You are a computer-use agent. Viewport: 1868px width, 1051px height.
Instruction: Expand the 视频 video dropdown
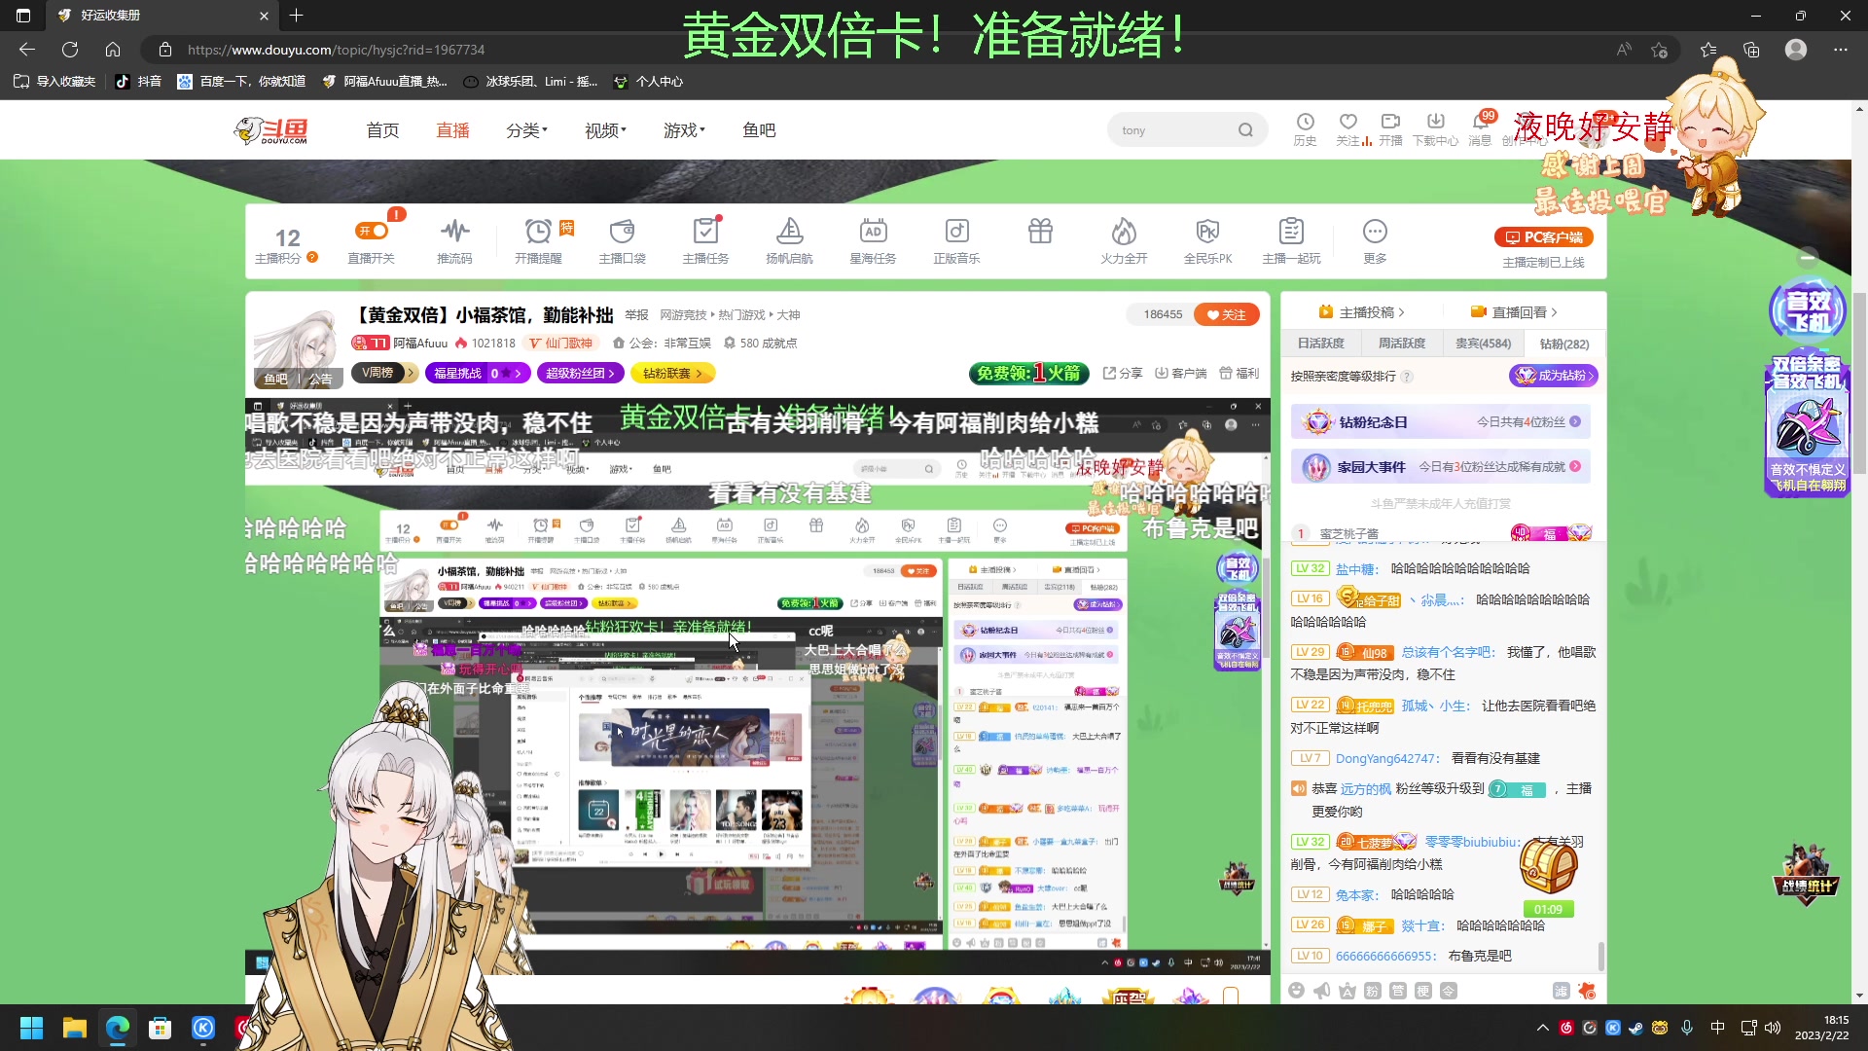pos(605,130)
